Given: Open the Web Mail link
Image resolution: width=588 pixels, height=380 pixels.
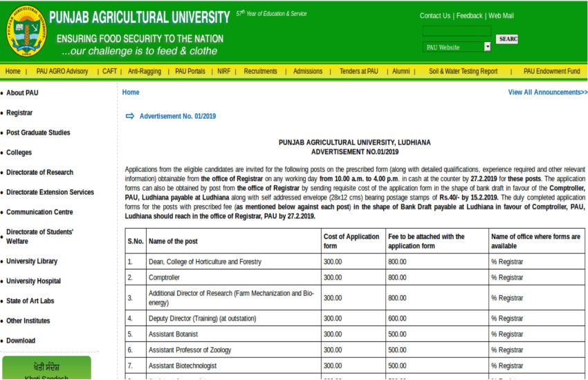Looking at the screenshot, I should coord(501,16).
